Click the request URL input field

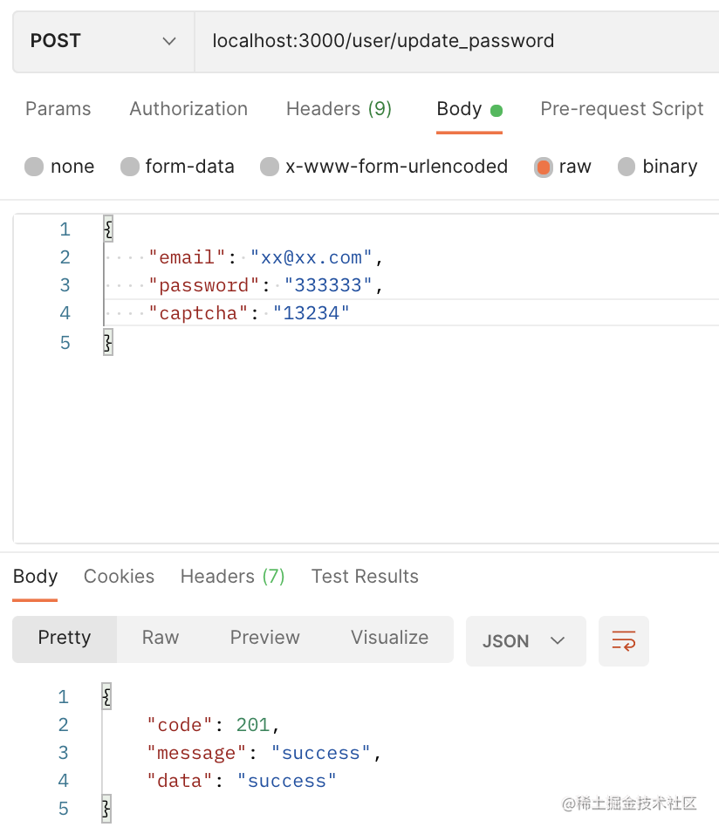454,41
